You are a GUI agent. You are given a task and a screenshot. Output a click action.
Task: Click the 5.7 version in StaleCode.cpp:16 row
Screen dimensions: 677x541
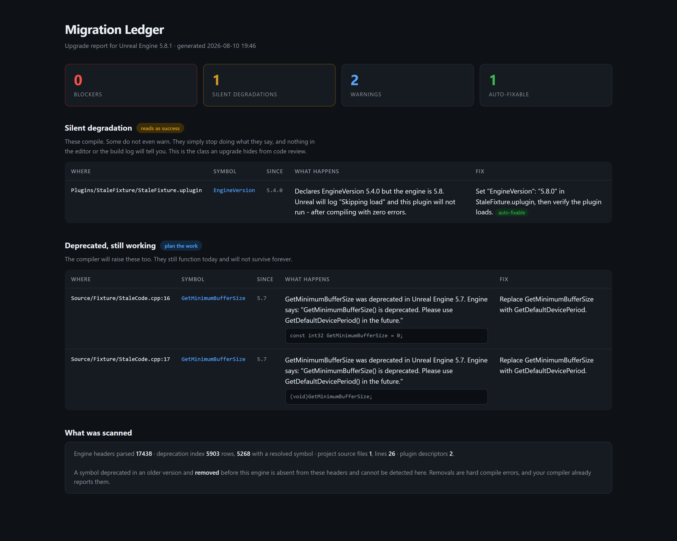[x=262, y=298]
